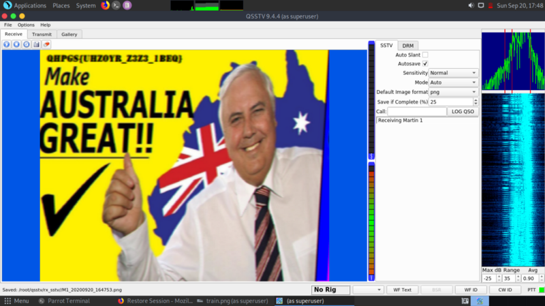
Task: Click the CW ID button
Action: pos(505,290)
